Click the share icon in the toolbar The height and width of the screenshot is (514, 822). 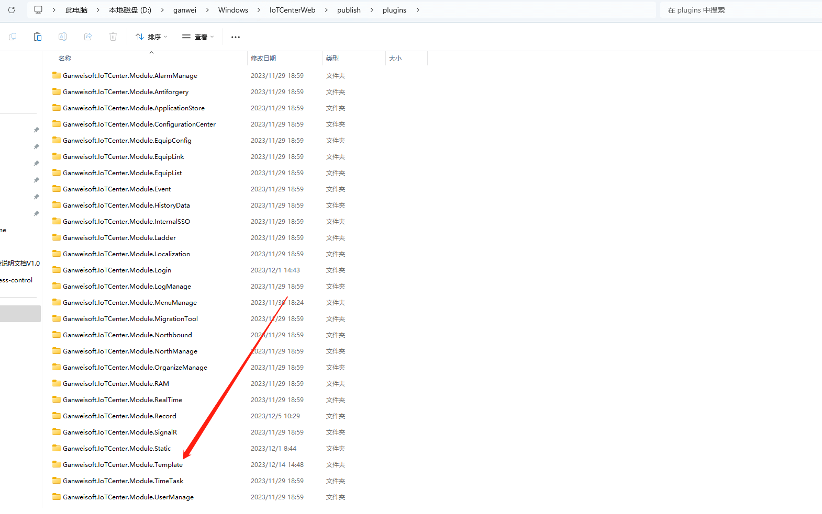click(x=88, y=37)
